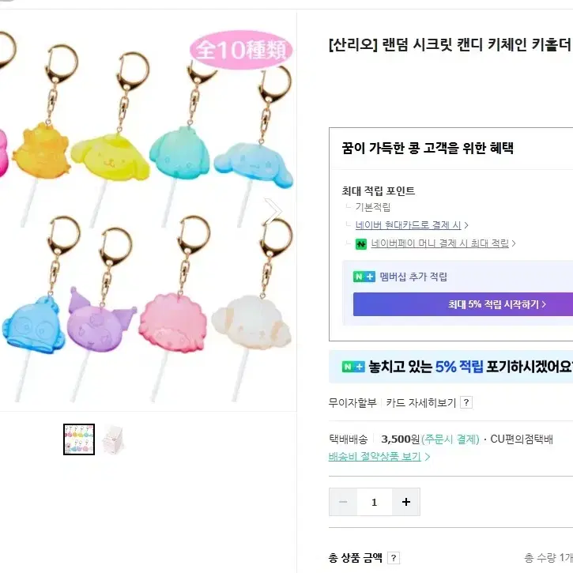Click the 놓치고 있는 5% 적립 banner
The width and height of the screenshot is (573, 573).
click(451, 367)
